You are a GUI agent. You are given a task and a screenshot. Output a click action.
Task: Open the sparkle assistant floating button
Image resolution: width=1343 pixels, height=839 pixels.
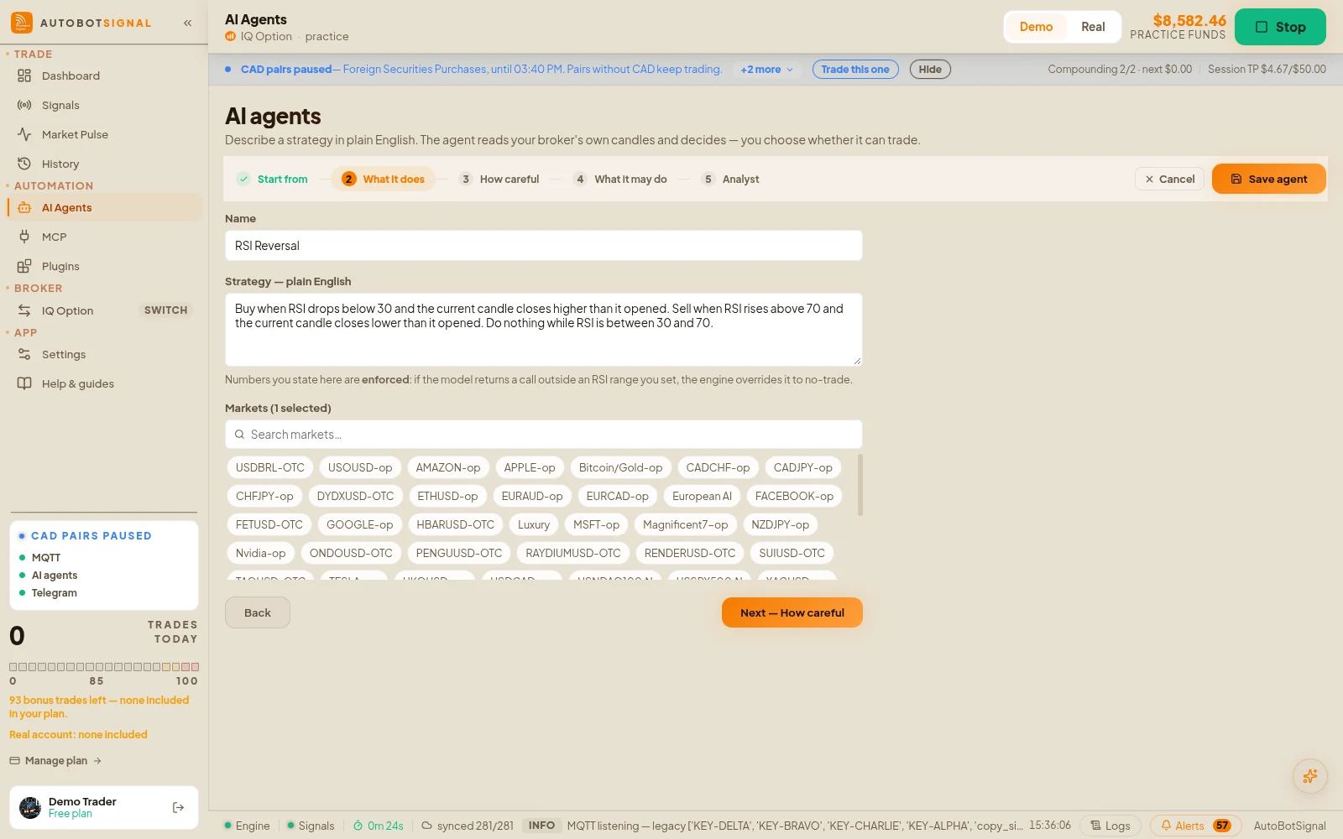[1309, 776]
